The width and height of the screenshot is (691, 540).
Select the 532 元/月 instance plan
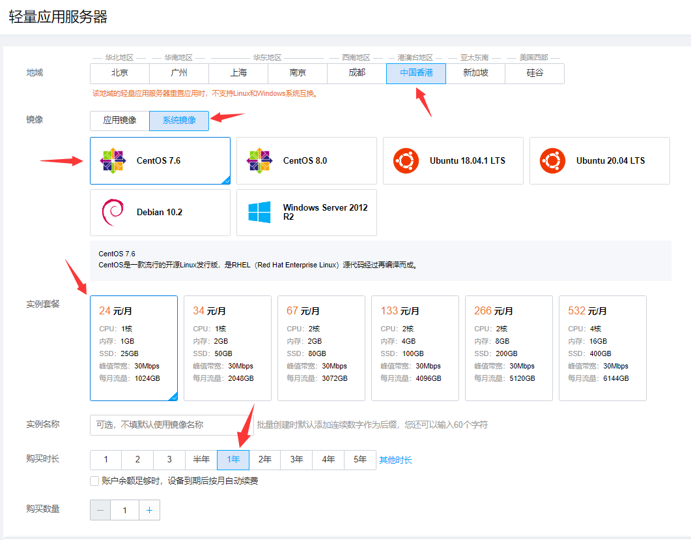(602, 348)
